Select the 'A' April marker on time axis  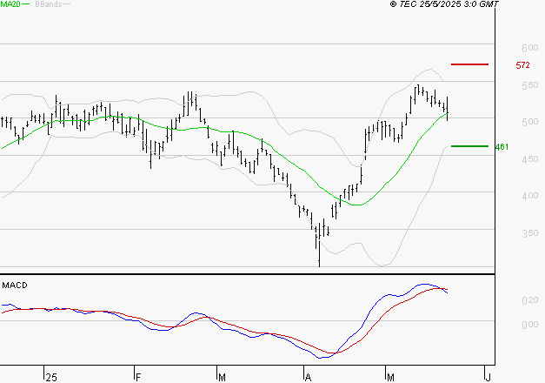(x=308, y=377)
